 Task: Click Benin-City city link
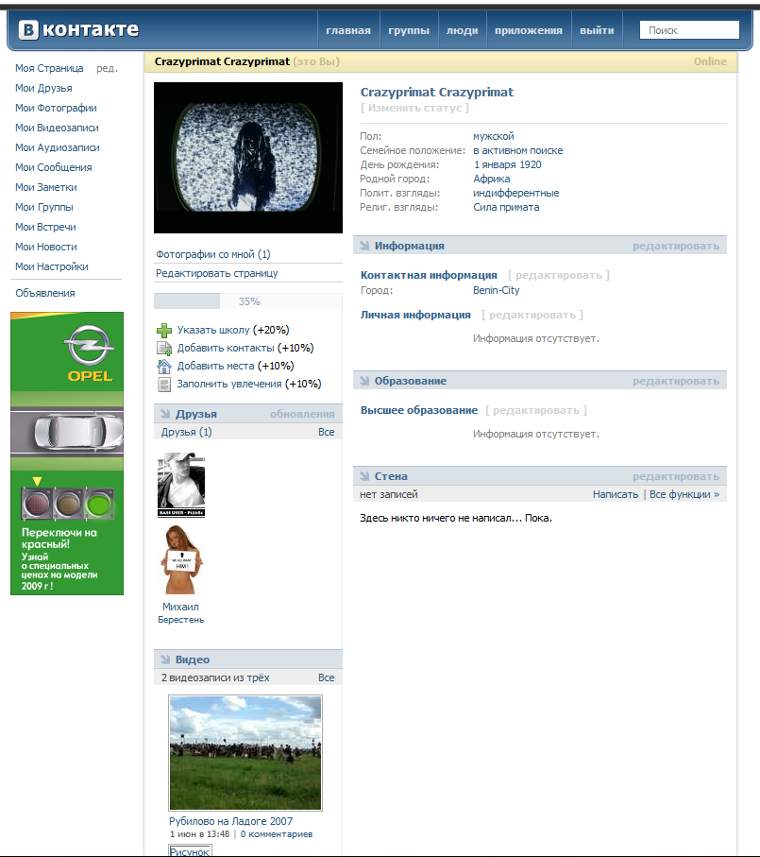coord(497,290)
